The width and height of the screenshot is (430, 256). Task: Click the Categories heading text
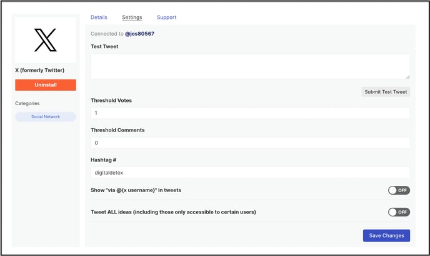(x=27, y=103)
